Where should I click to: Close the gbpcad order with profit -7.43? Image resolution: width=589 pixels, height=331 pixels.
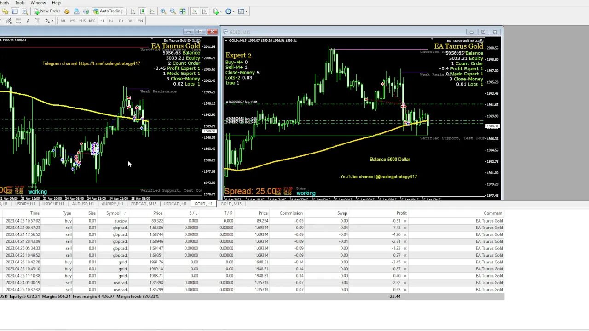[x=405, y=228]
